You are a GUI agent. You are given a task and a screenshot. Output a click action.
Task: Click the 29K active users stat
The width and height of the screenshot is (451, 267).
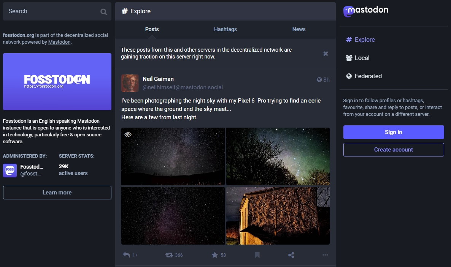[73, 170]
